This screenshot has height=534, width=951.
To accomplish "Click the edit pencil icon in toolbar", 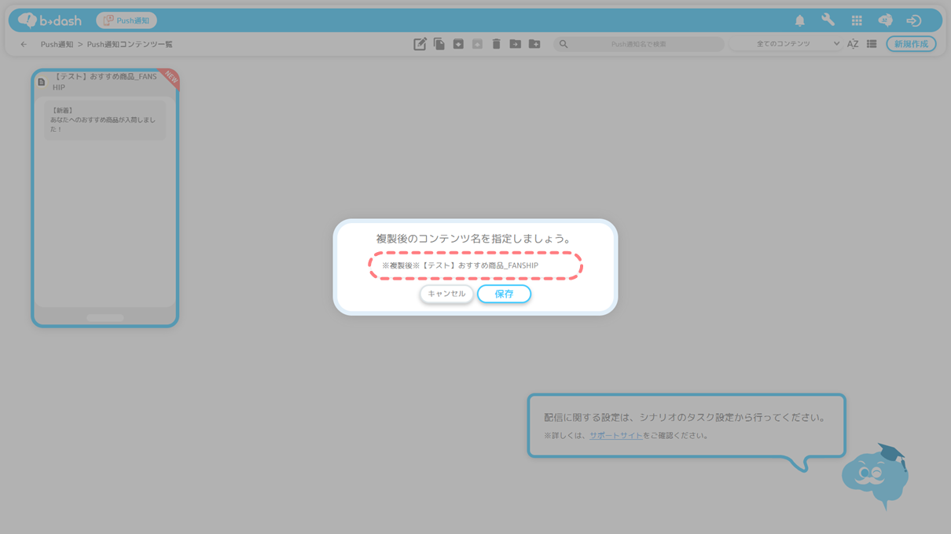I will coord(420,44).
